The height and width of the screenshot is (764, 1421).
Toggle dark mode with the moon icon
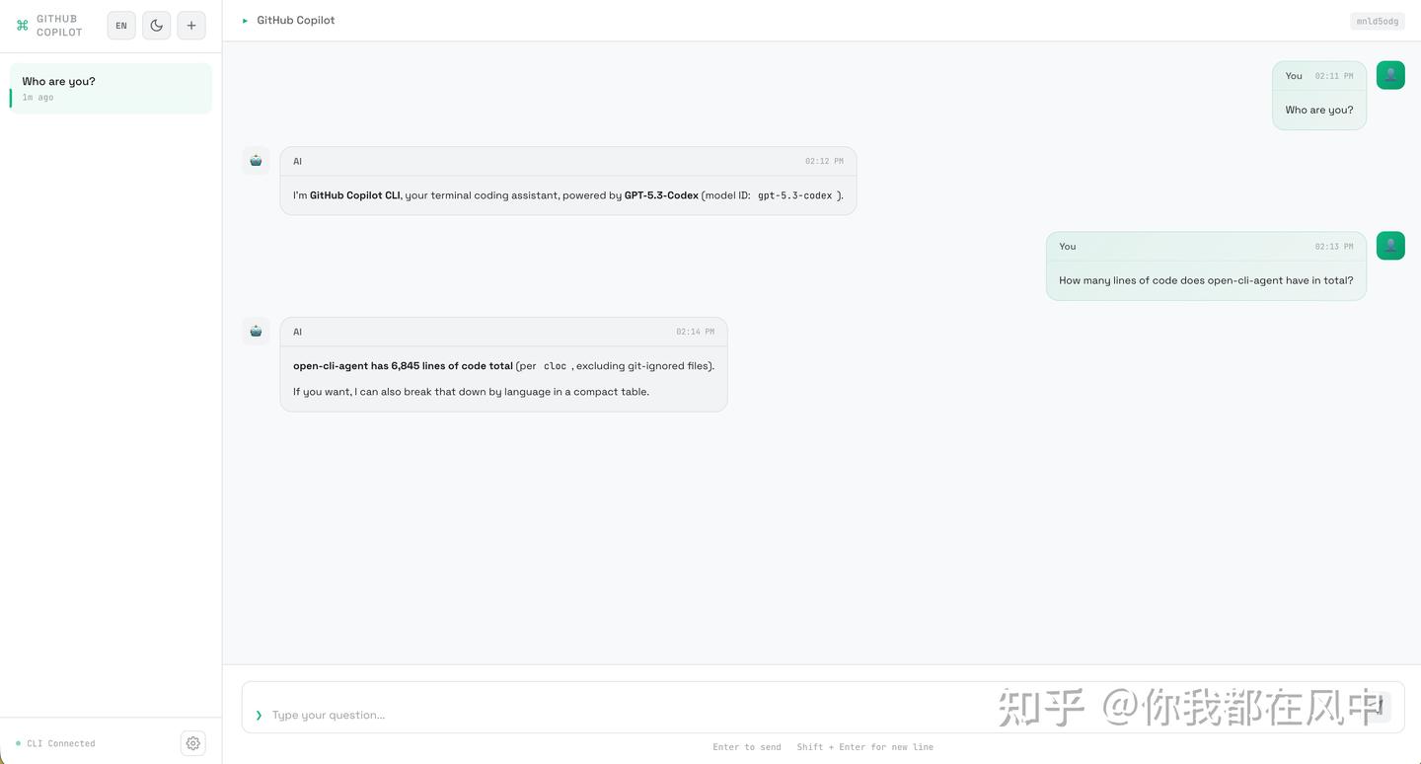[x=156, y=26]
